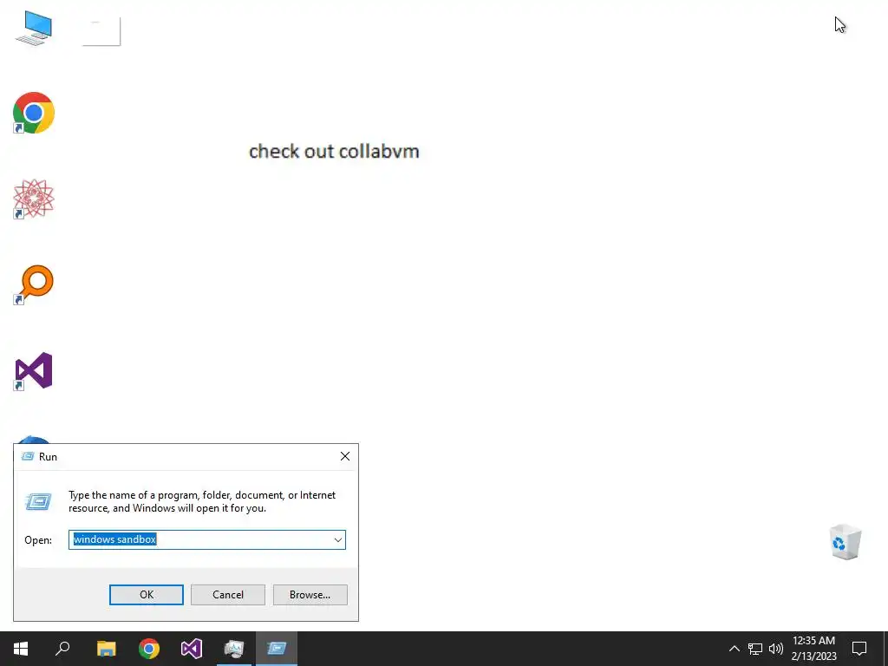Screen dimensions: 888x666
Task: Open the Windows Start menu
Action: [21, 649]
